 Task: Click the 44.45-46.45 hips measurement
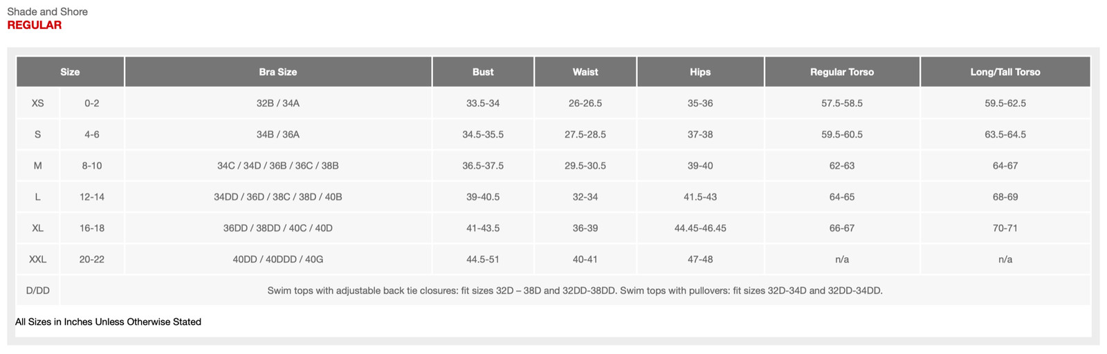click(700, 228)
